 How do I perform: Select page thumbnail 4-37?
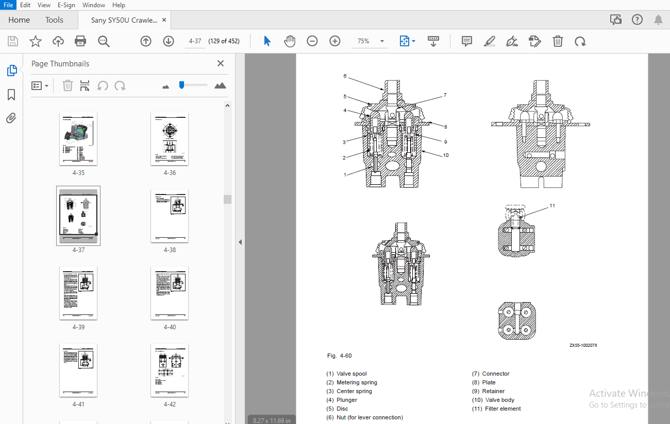pyautogui.click(x=78, y=216)
